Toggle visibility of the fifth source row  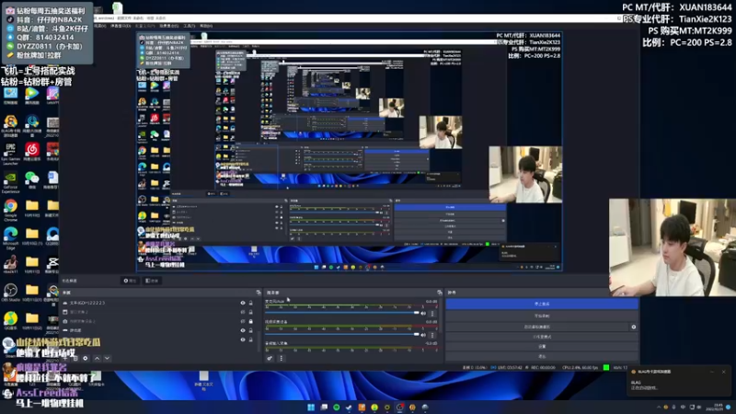pyautogui.click(x=243, y=339)
